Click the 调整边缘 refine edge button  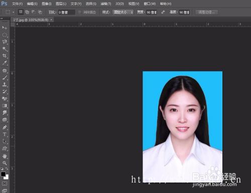coord(207,12)
